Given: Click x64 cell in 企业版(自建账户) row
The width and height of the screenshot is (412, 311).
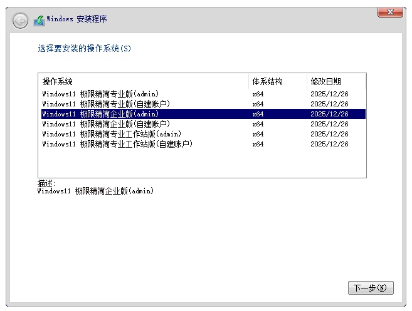Looking at the screenshot, I should pos(258,124).
